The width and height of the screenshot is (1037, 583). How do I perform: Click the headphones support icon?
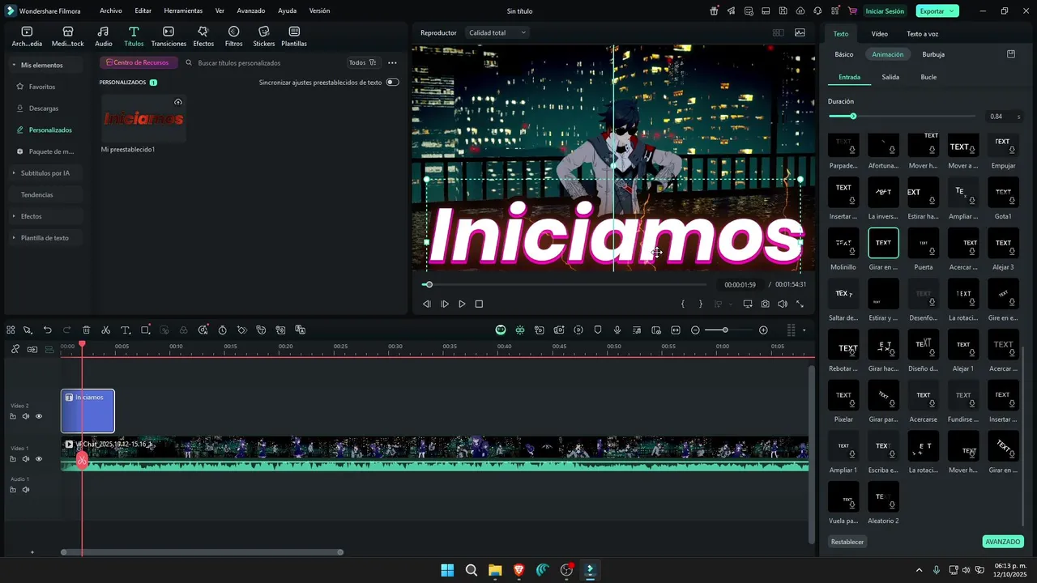(818, 11)
